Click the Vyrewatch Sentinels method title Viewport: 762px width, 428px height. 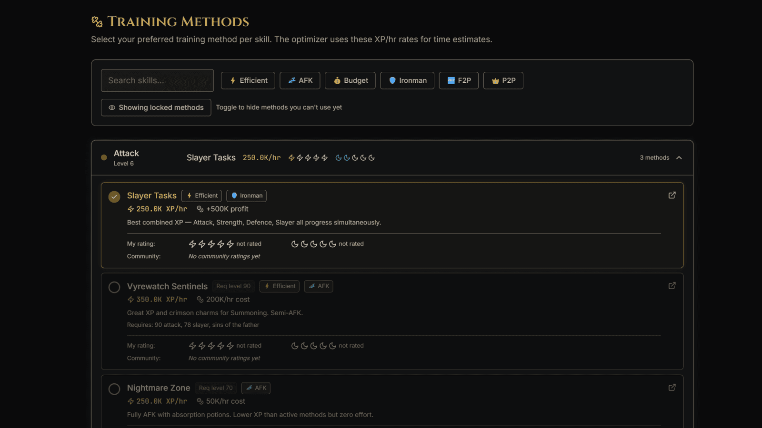click(167, 286)
